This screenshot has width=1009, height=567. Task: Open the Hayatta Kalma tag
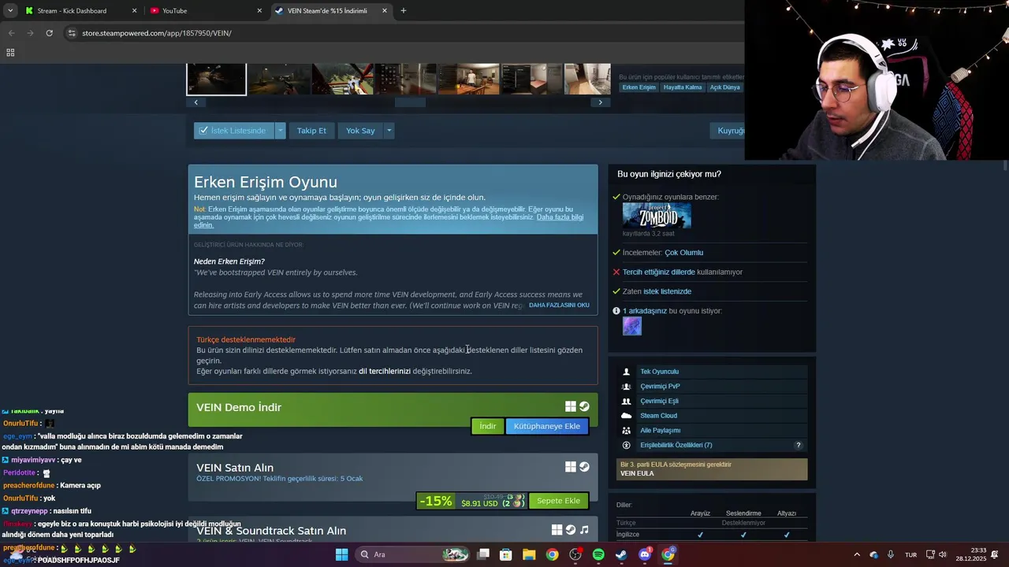point(683,87)
